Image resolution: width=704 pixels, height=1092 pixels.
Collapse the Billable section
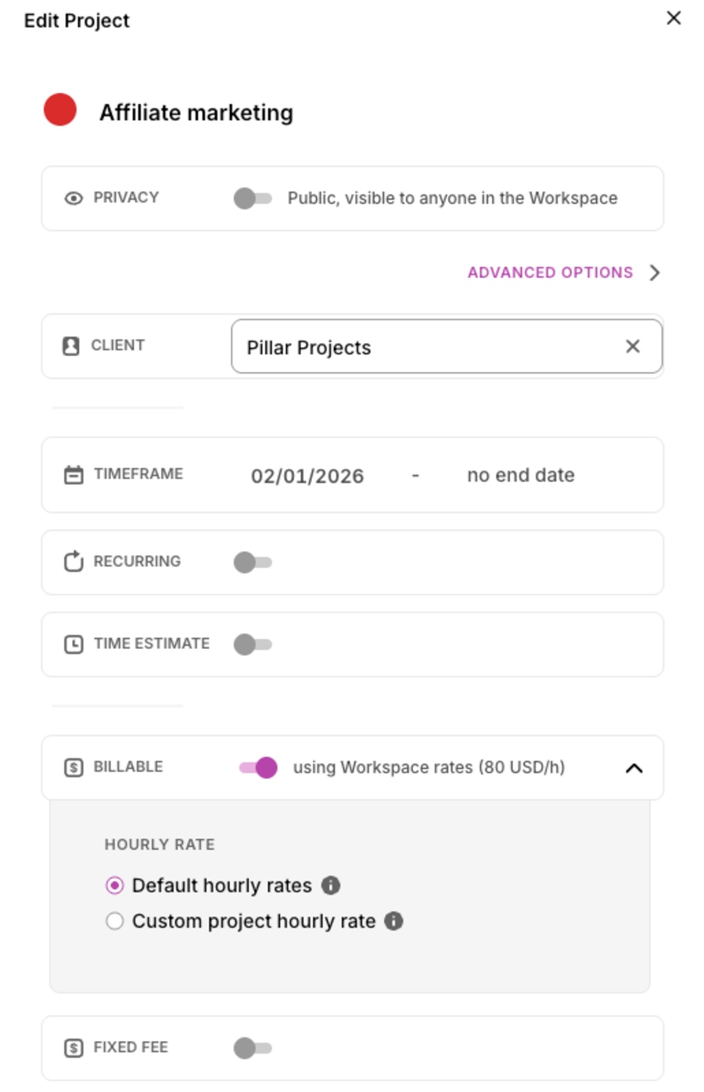click(x=636, y=767)
